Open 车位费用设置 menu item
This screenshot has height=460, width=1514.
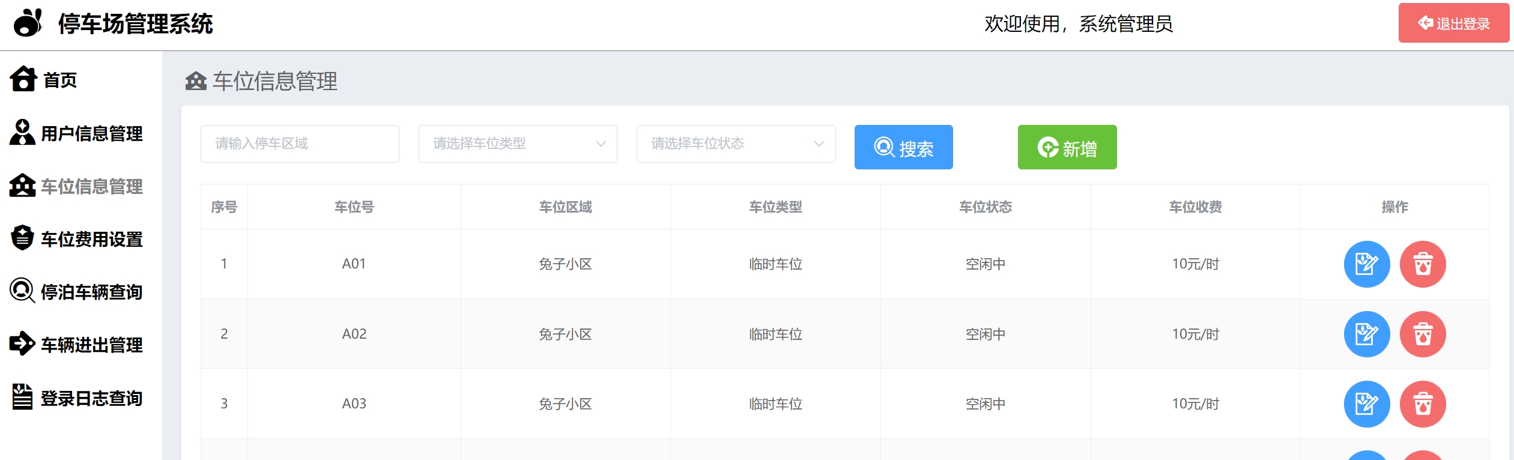point(92,239)
